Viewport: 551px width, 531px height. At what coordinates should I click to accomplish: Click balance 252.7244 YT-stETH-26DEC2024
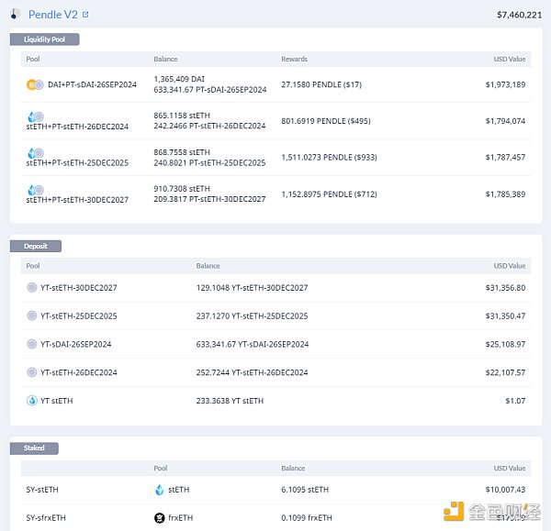tap(252, 372)
